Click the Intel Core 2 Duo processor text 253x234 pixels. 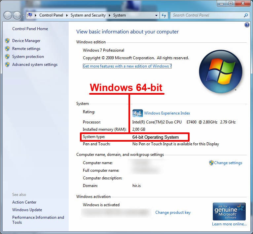click(x=184, y=122)
